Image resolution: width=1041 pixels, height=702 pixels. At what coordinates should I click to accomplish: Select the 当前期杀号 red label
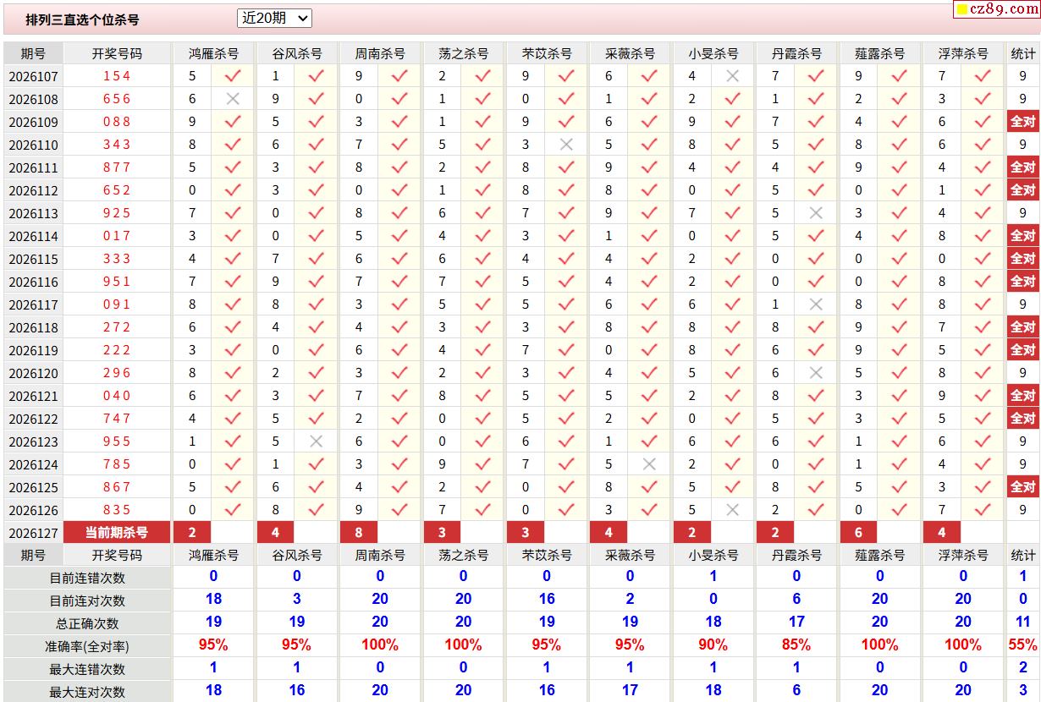click(117, 532)
